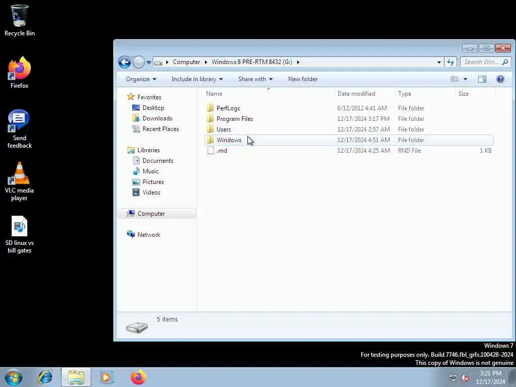The width and height of the screenshot is (516, 387).
Task: Toggle the preview pane
Action: click(x=482, y=79)
